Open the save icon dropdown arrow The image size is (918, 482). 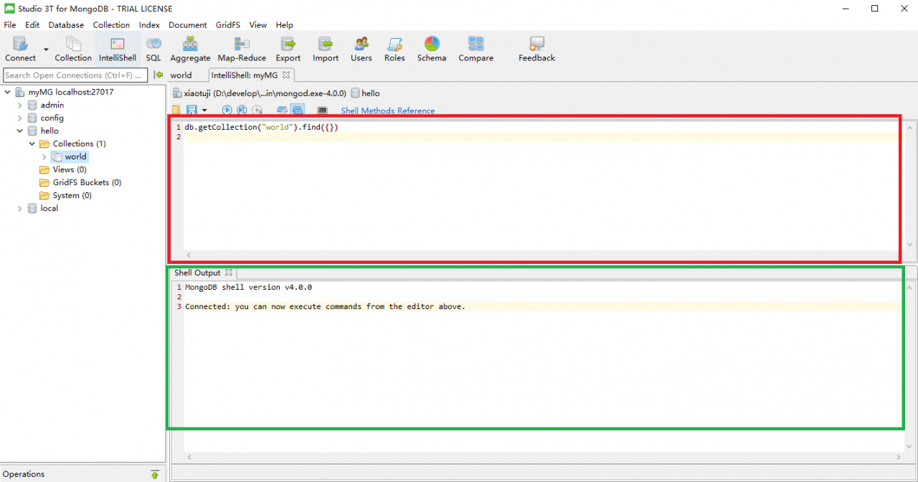tap(204, 110)
